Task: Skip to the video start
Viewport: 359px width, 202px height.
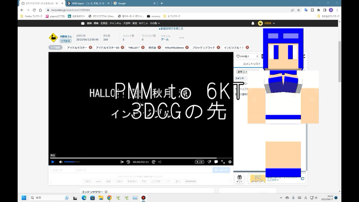Action: point(122,162)
